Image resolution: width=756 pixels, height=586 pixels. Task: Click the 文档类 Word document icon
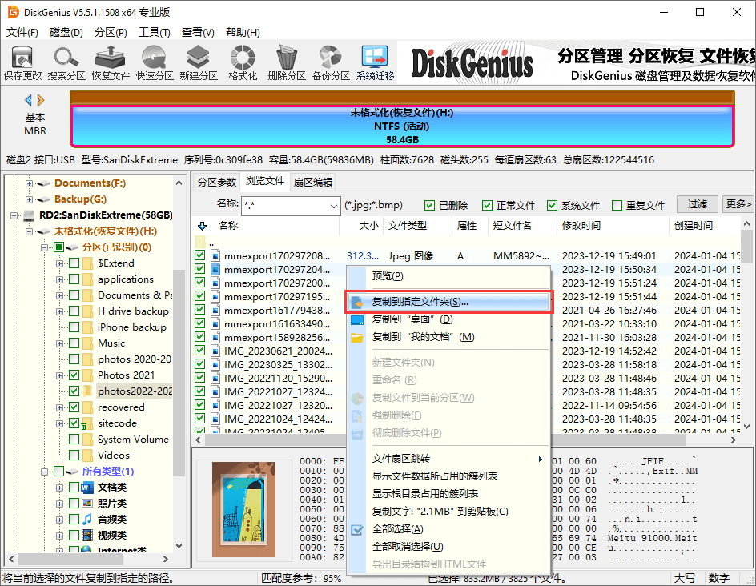86,488
